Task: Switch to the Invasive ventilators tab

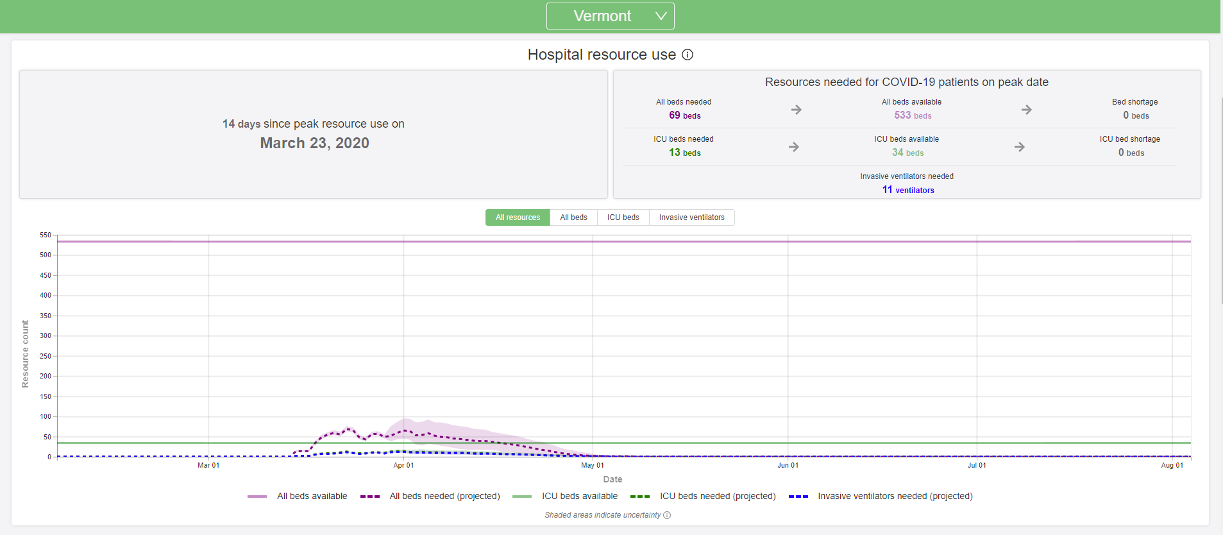Action: pyautogui.click(x=691, y=217)
